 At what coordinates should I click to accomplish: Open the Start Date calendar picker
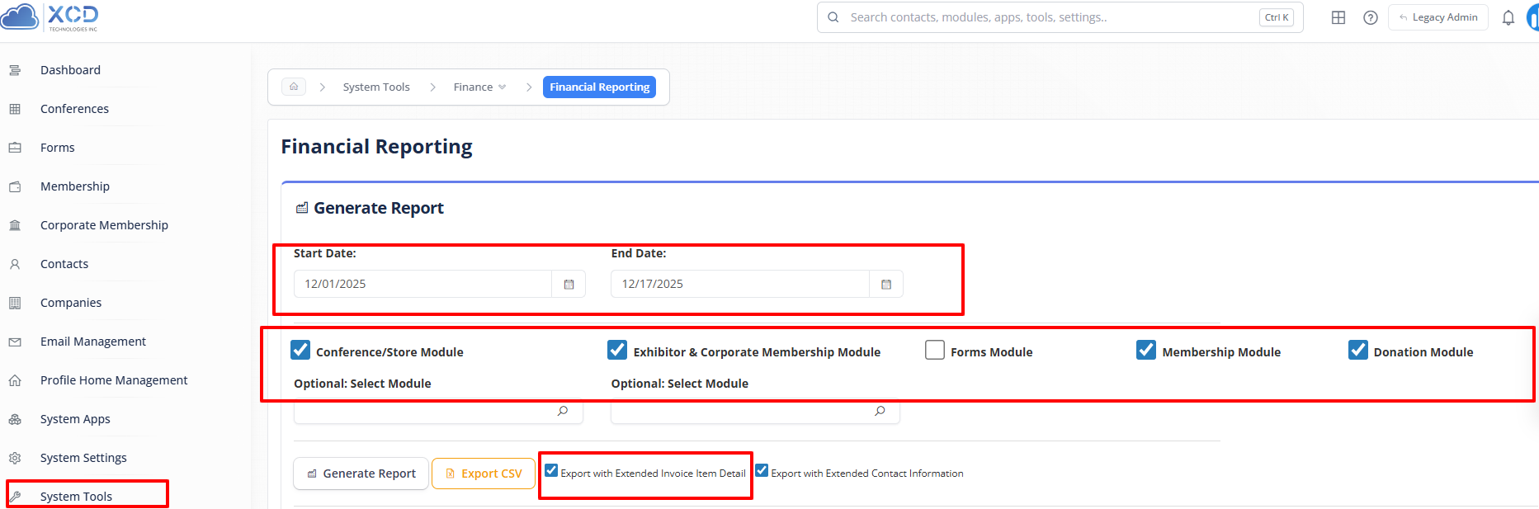[569, 284]
